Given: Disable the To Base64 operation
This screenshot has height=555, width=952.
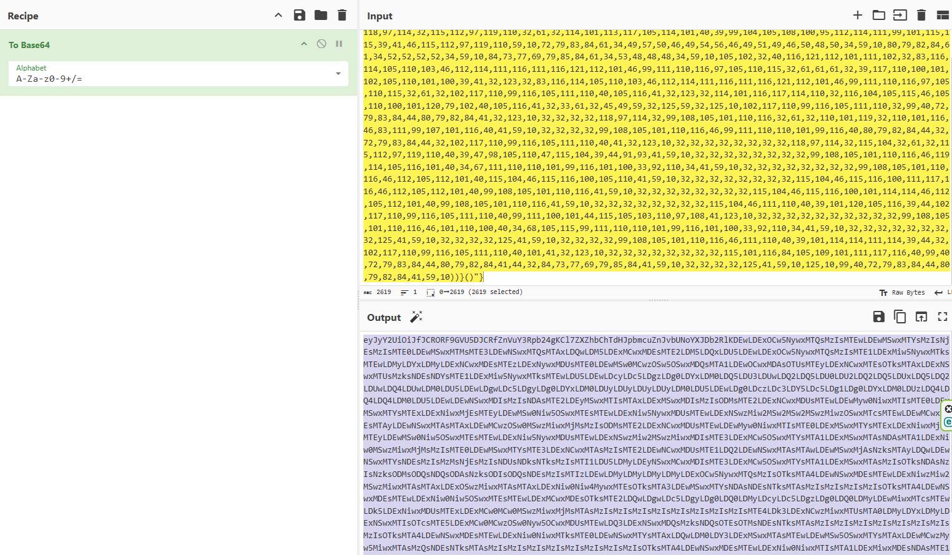Looking at the screenshot, I should [x=321, y=44].
